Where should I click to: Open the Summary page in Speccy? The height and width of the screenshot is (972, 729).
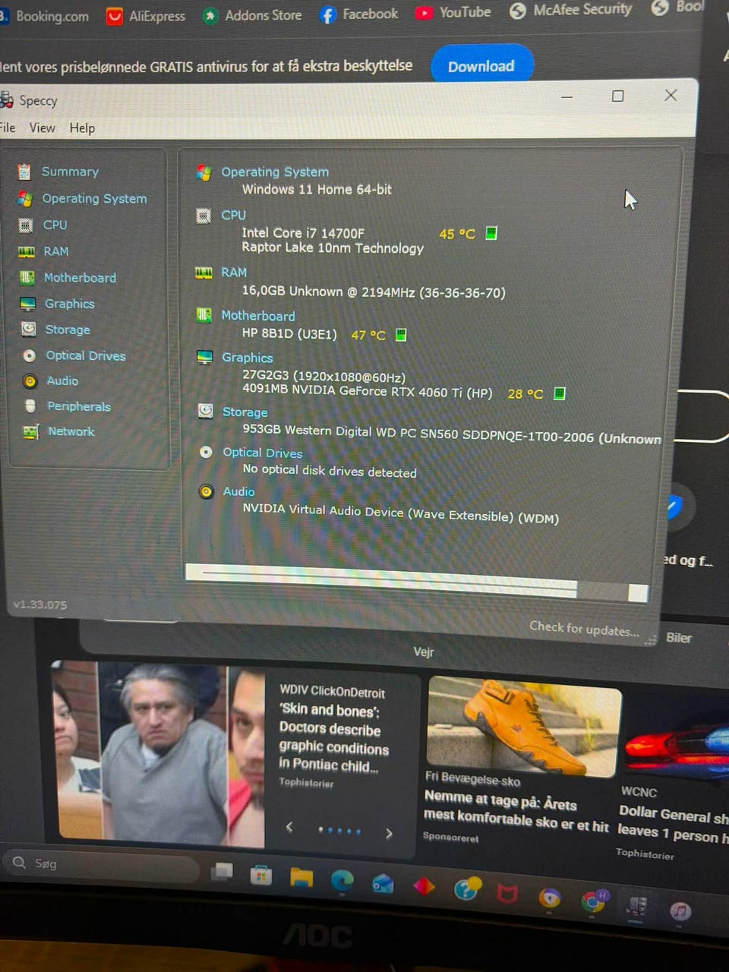pyautogui.click(x=70, y=172)
